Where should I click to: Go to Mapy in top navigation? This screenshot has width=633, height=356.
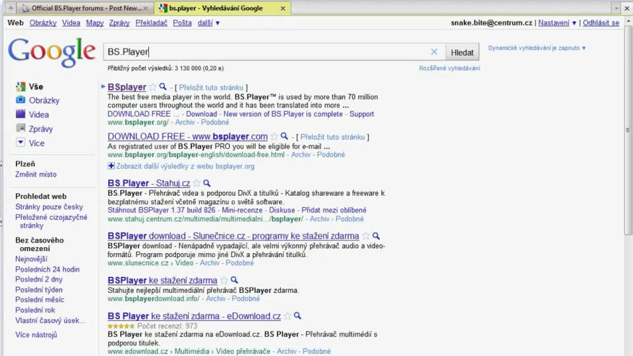pyautogui.click(x=95, y=23)
